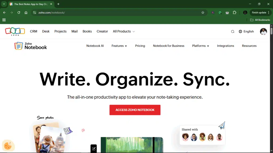Image resolution: width=273 pixels, height=153 pixels.
Task: Open the Resources page
Action: [x=249, y=46]
